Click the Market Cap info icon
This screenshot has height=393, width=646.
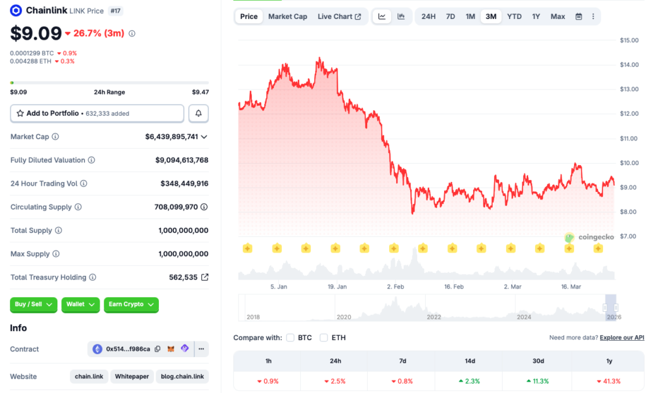56,137
